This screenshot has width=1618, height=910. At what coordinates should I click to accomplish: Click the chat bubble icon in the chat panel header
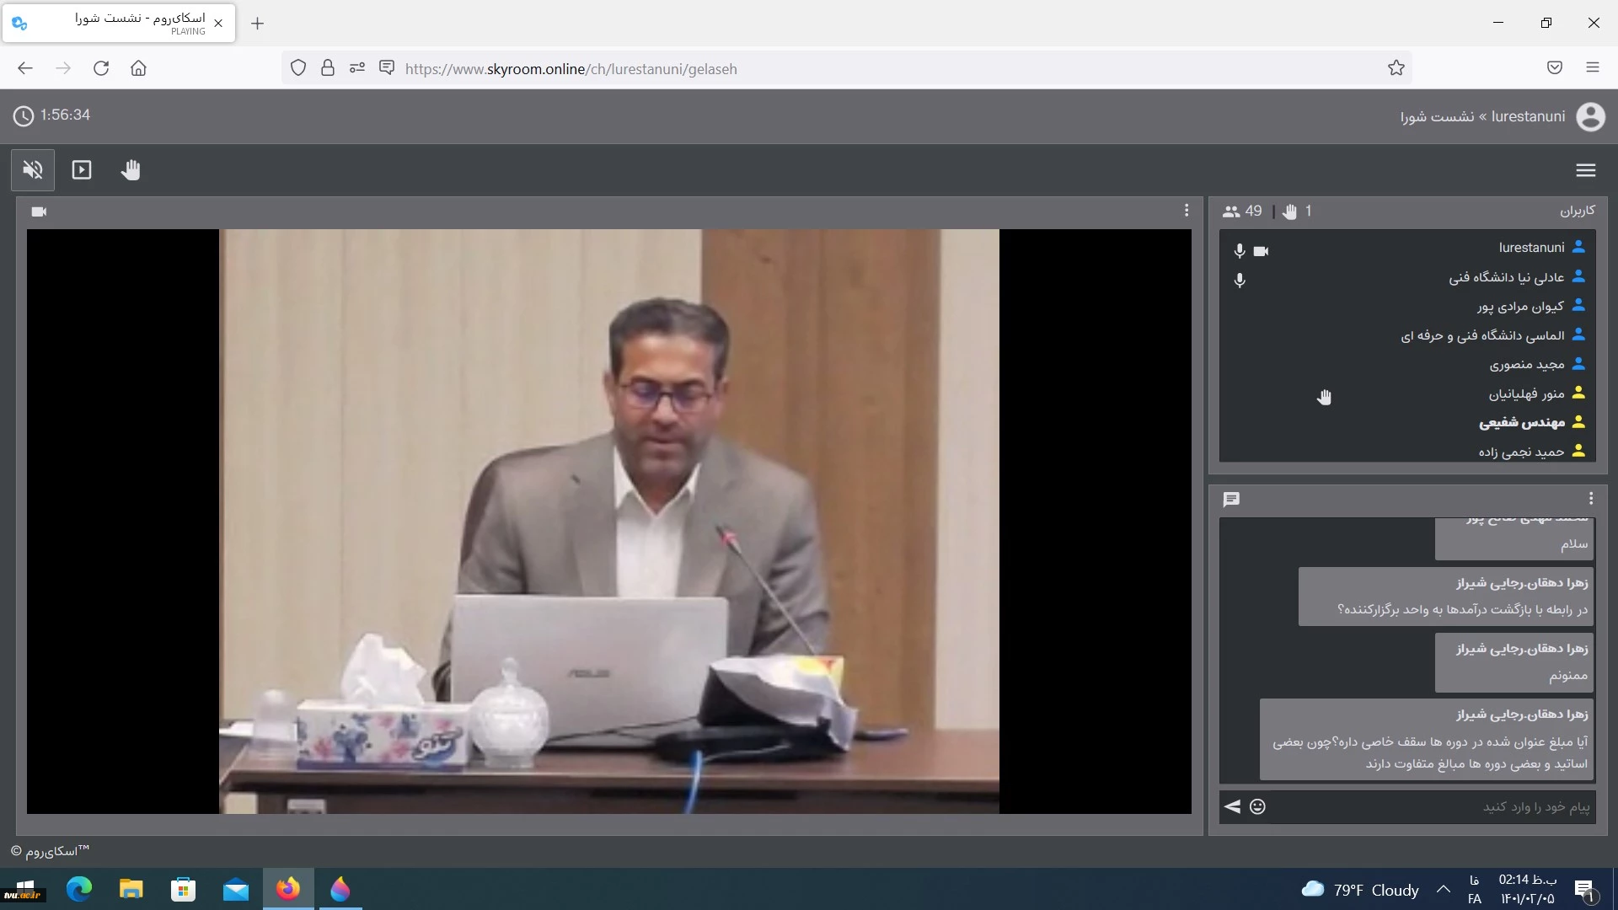pos(1231,500)
